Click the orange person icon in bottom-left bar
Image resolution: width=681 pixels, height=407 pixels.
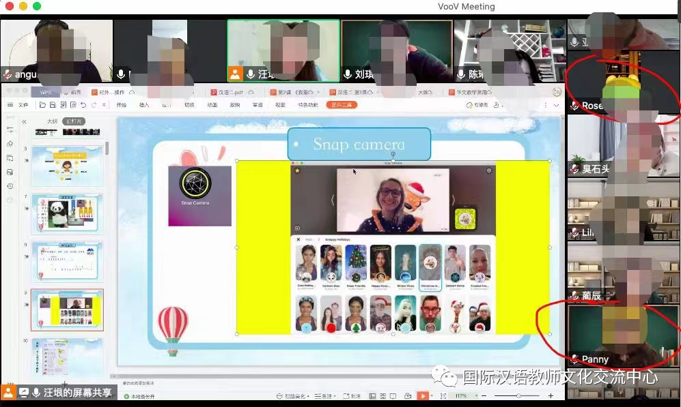pyautogui.click(x=8, y=393)
